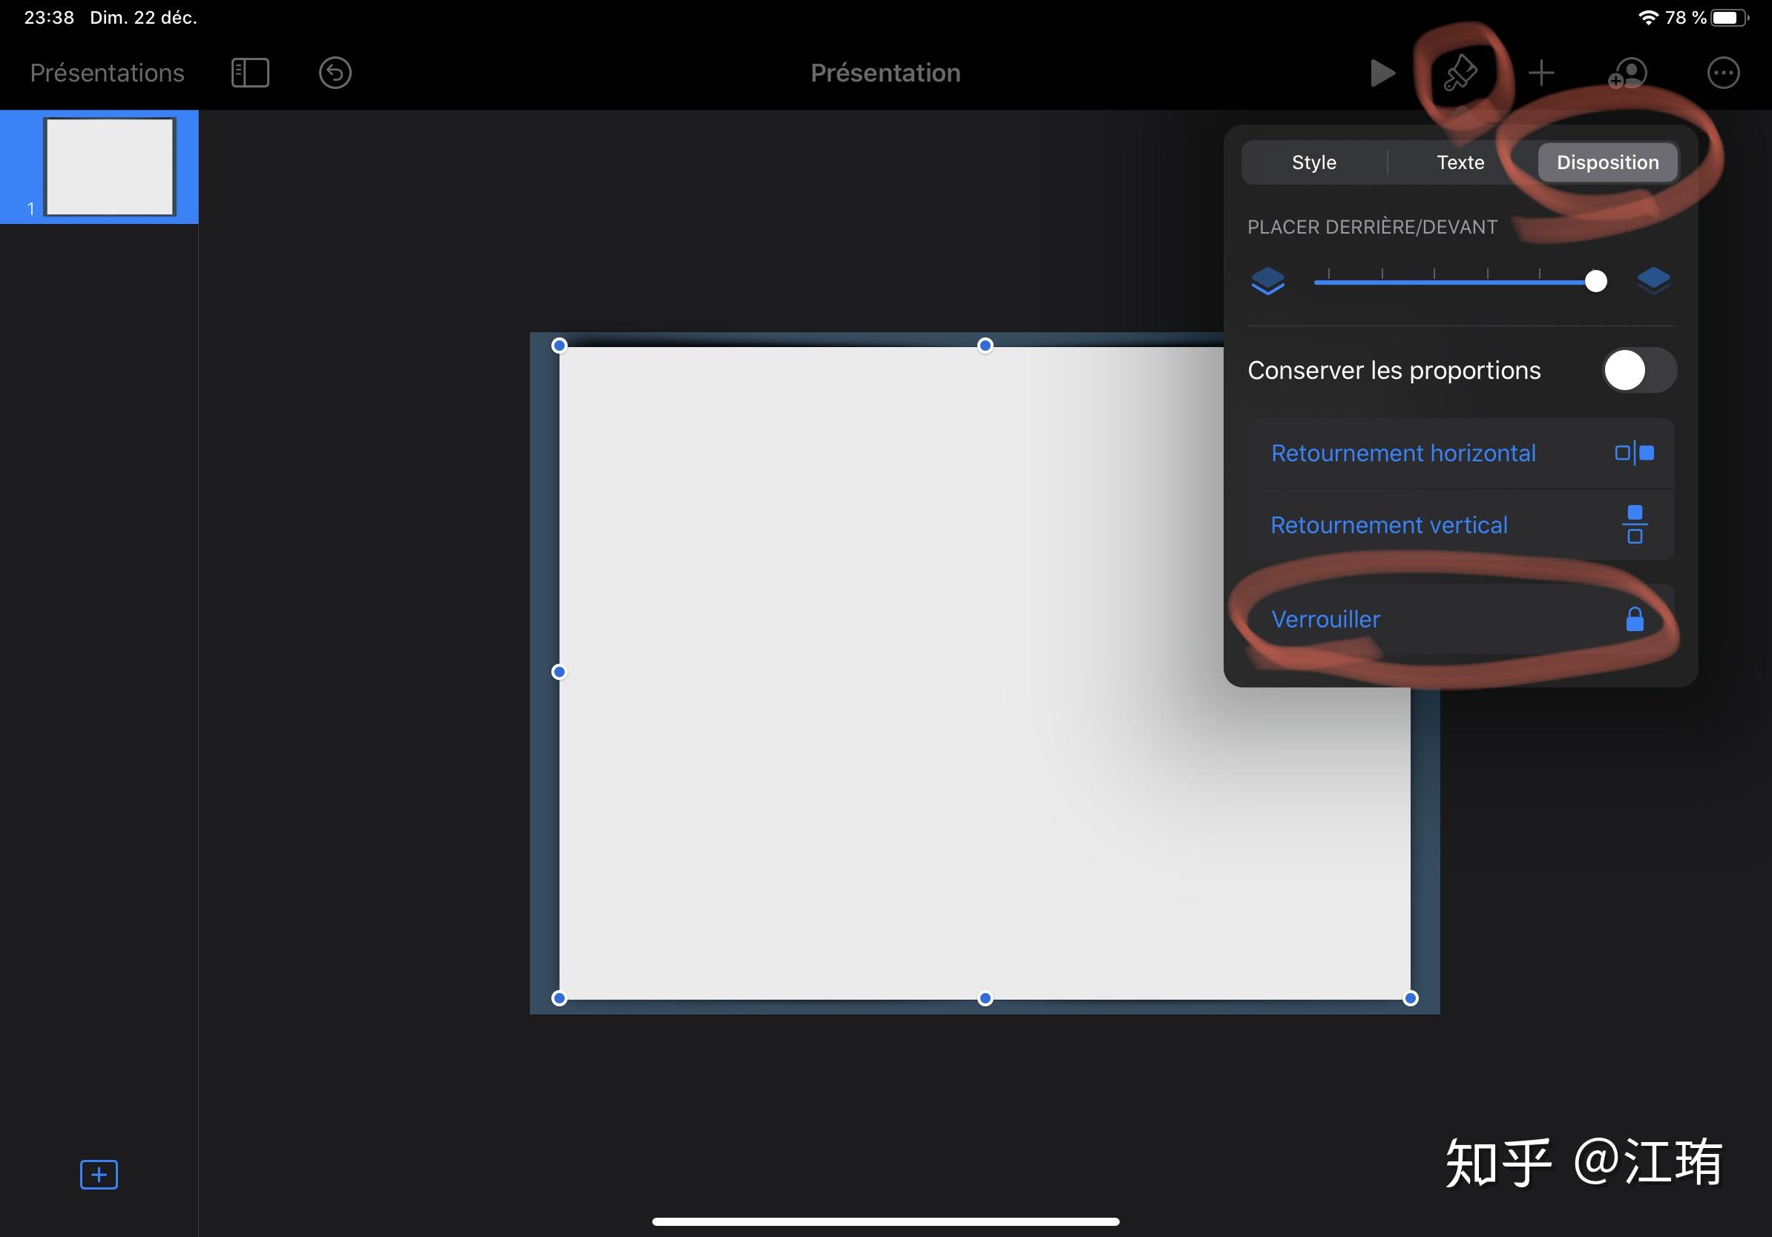This screenshot has height=1237, width=1772.
Task: Select top-left resize handle of shape
Action: coord(560,346)
